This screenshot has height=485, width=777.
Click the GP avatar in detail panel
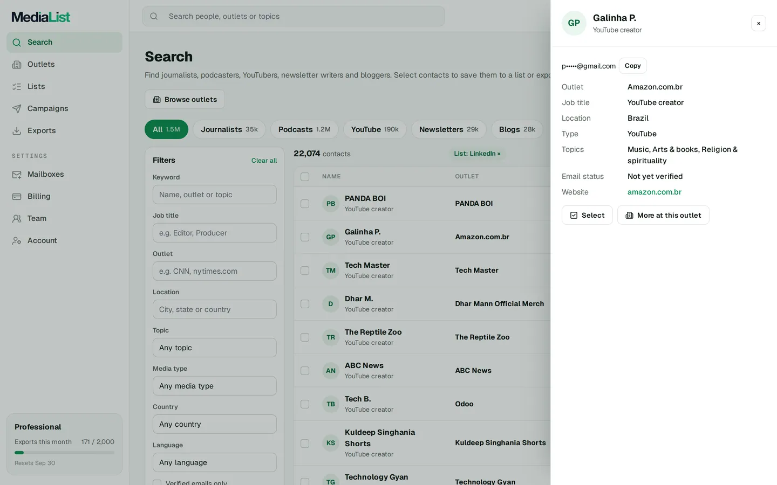pyautogui.click(x=574, y=23)
